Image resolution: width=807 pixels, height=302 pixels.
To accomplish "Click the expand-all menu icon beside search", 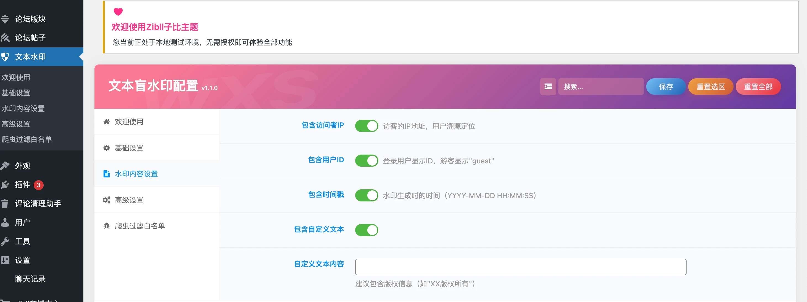I will coord(548,87).
